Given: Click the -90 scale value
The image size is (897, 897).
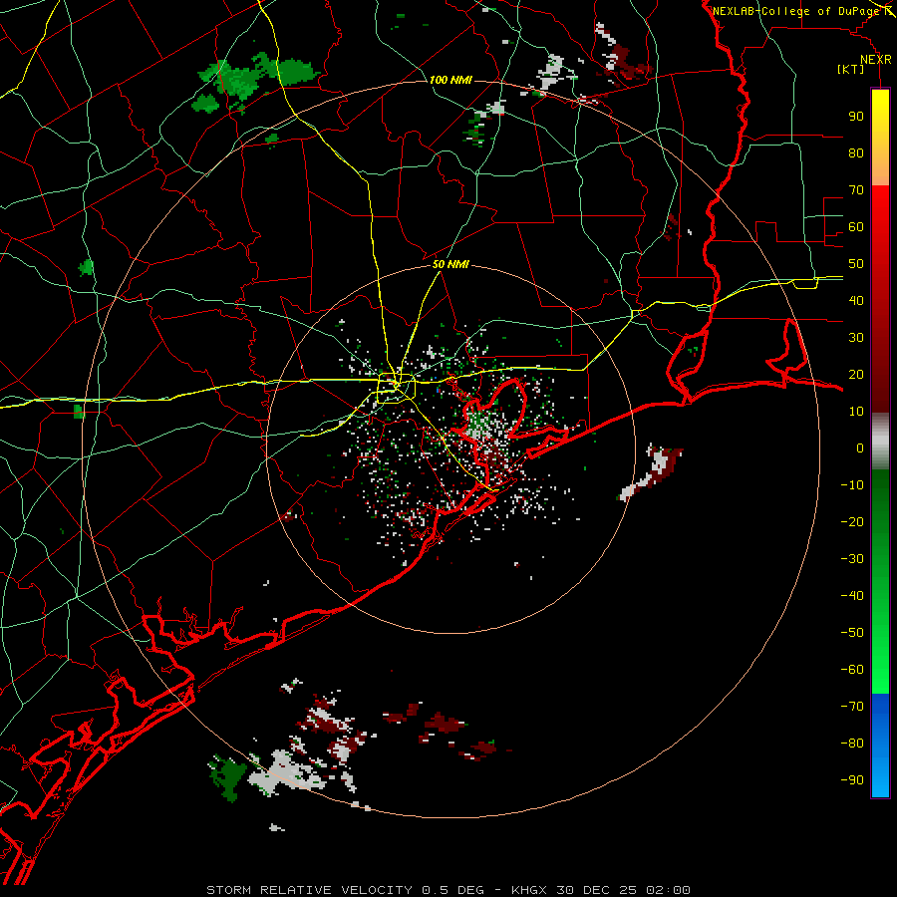Looking at the screenshot, I should (x=852, y=779).
